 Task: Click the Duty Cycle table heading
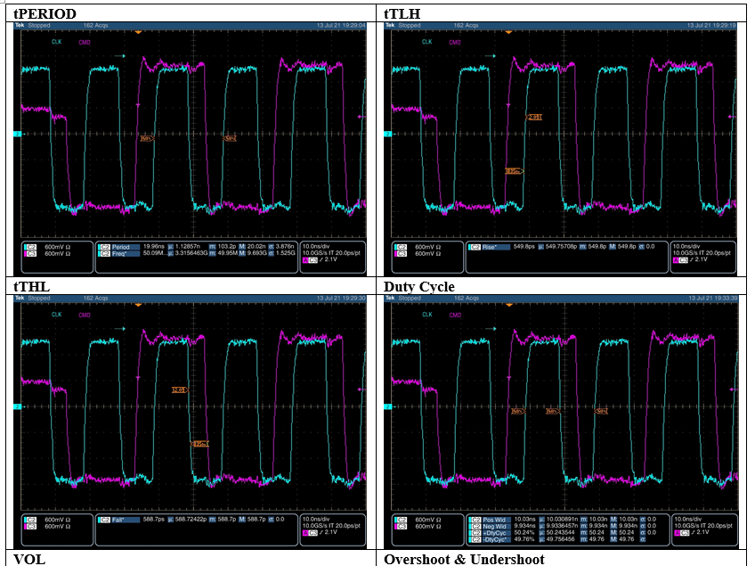pos(419,286)
